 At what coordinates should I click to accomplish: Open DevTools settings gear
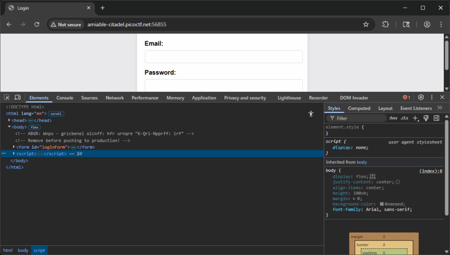pyautogui.click(x=421, y=97)
